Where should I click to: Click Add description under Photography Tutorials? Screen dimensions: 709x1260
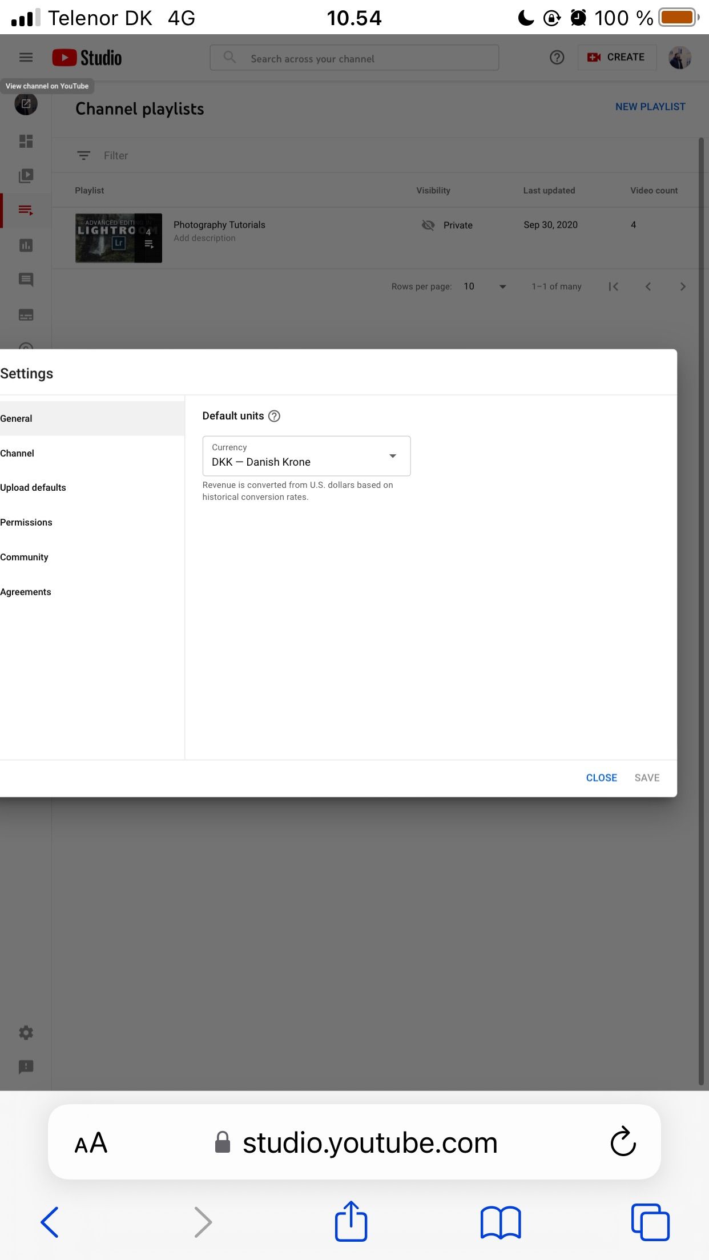tap(204, 238)
